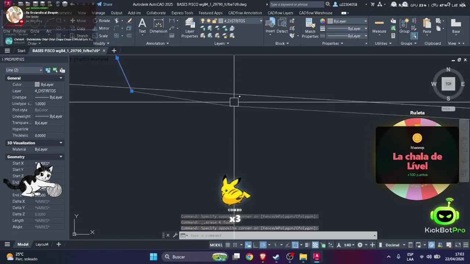Click the keyword search field in title bar
Viewport: 470px width, 264px height.
[x=297, y=4]
